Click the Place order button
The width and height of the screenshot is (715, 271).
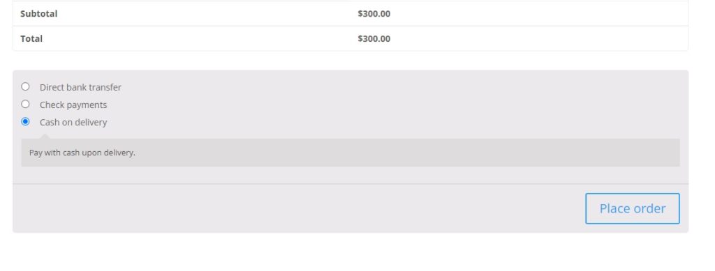[x=632, y=208]
